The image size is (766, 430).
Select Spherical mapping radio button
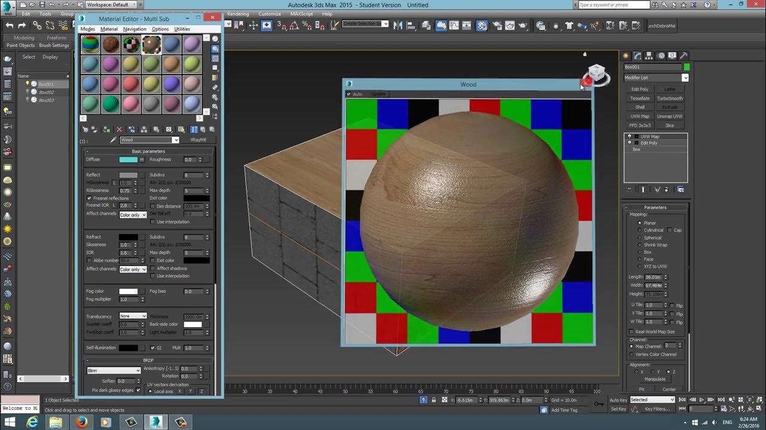point(640,238)
